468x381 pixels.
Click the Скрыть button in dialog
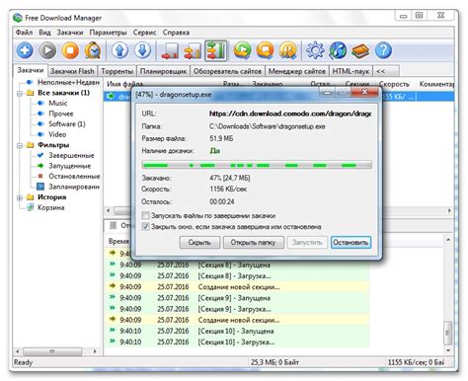[x=199, y=243]
